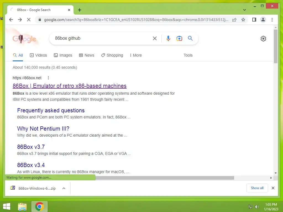The image size is (283, 212).
Task: Clear the search box text
Action: pos(155,38)
